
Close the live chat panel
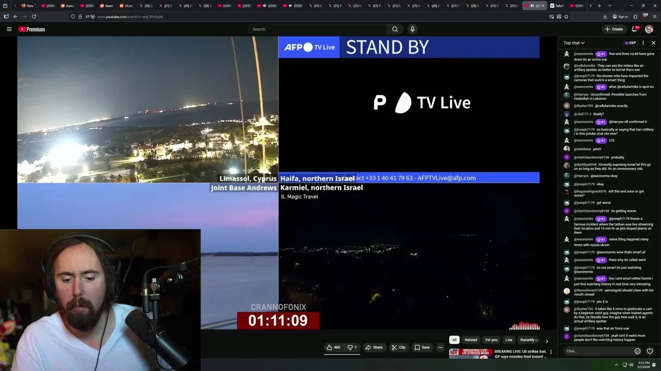653,43
